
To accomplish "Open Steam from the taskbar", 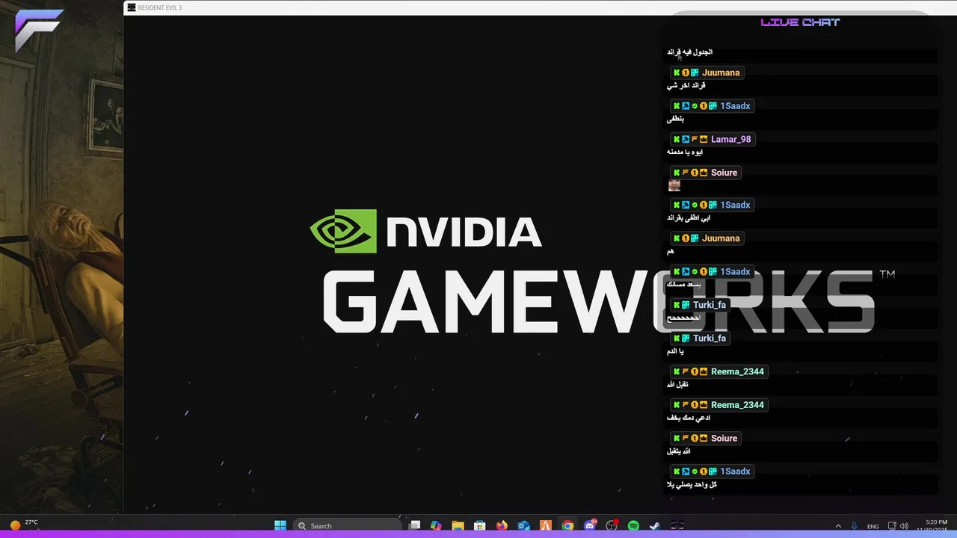I will coord(655,525).
